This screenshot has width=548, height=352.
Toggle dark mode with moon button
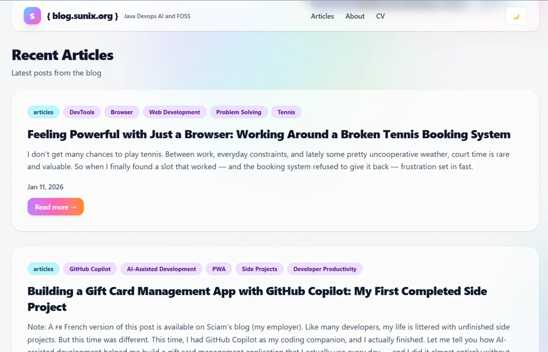516,16
